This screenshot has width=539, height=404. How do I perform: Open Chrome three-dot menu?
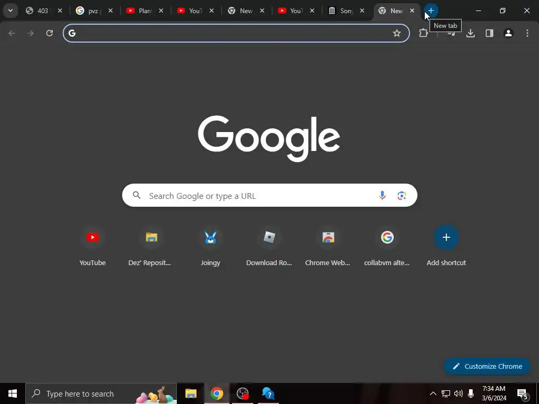(x=527, y=33)
